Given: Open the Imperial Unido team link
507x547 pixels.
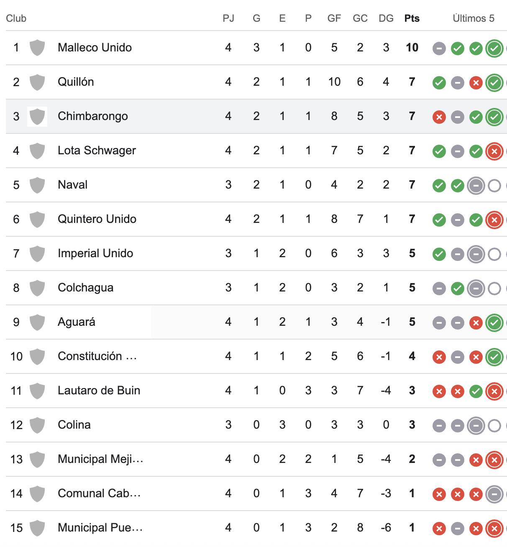Looking at the screenshot, I should (95, 253).
